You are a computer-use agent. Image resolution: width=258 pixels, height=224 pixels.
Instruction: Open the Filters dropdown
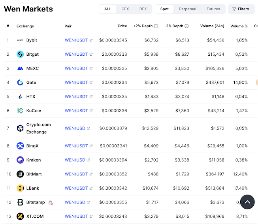tap(241, 9)
